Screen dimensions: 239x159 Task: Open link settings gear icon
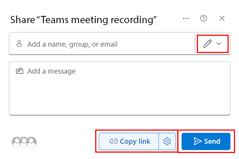tap(167, 141)
